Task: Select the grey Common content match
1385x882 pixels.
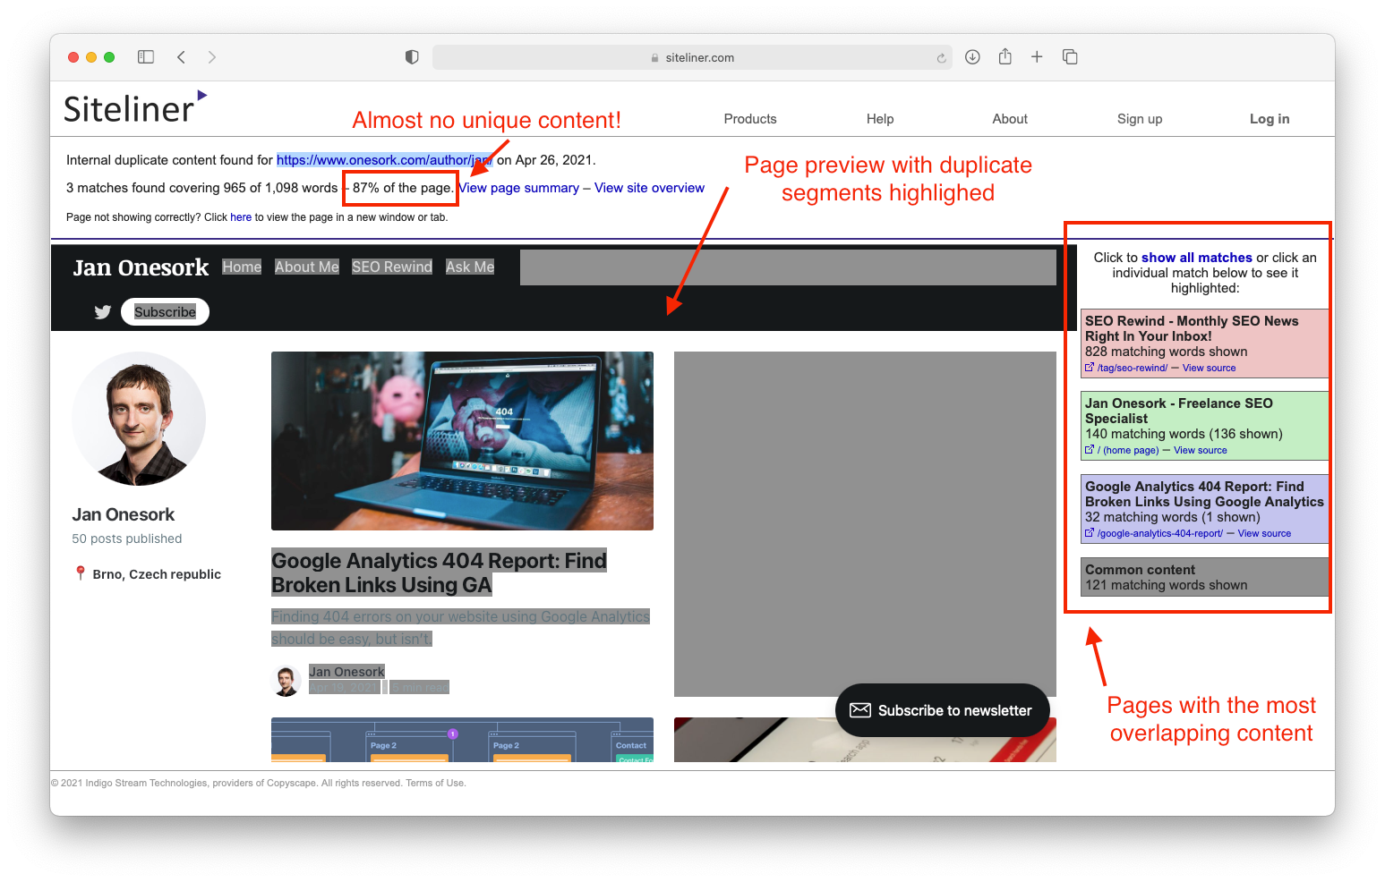Action: pyautogui.click(x=1205, y=577)
